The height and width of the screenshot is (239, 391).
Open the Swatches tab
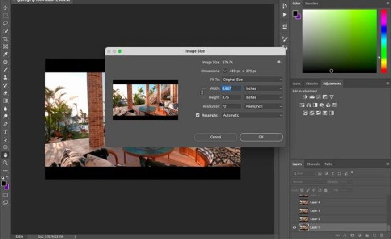[311, 4]
